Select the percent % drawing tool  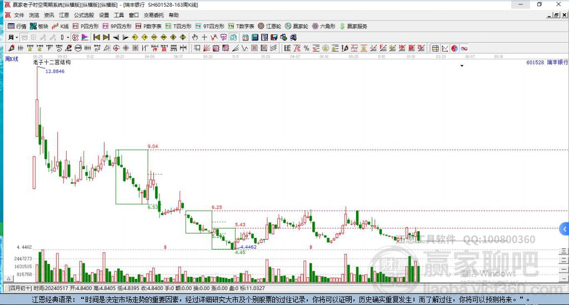(307, 48)
